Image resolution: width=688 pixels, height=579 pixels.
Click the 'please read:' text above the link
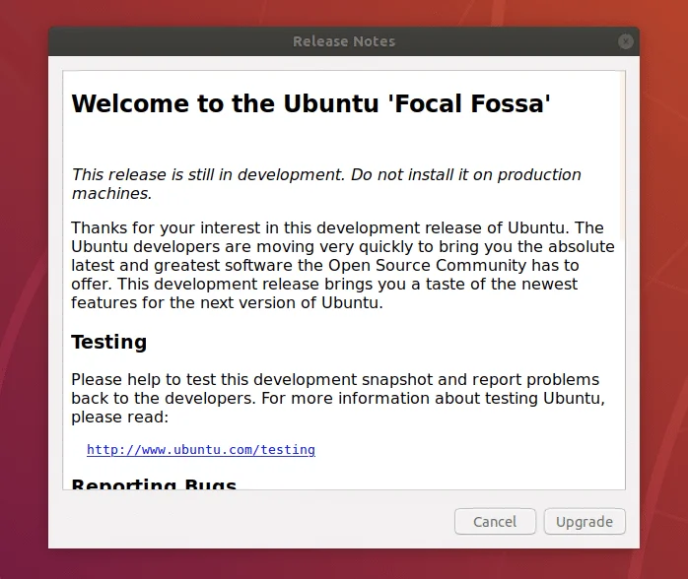click(x=119, y=418)
